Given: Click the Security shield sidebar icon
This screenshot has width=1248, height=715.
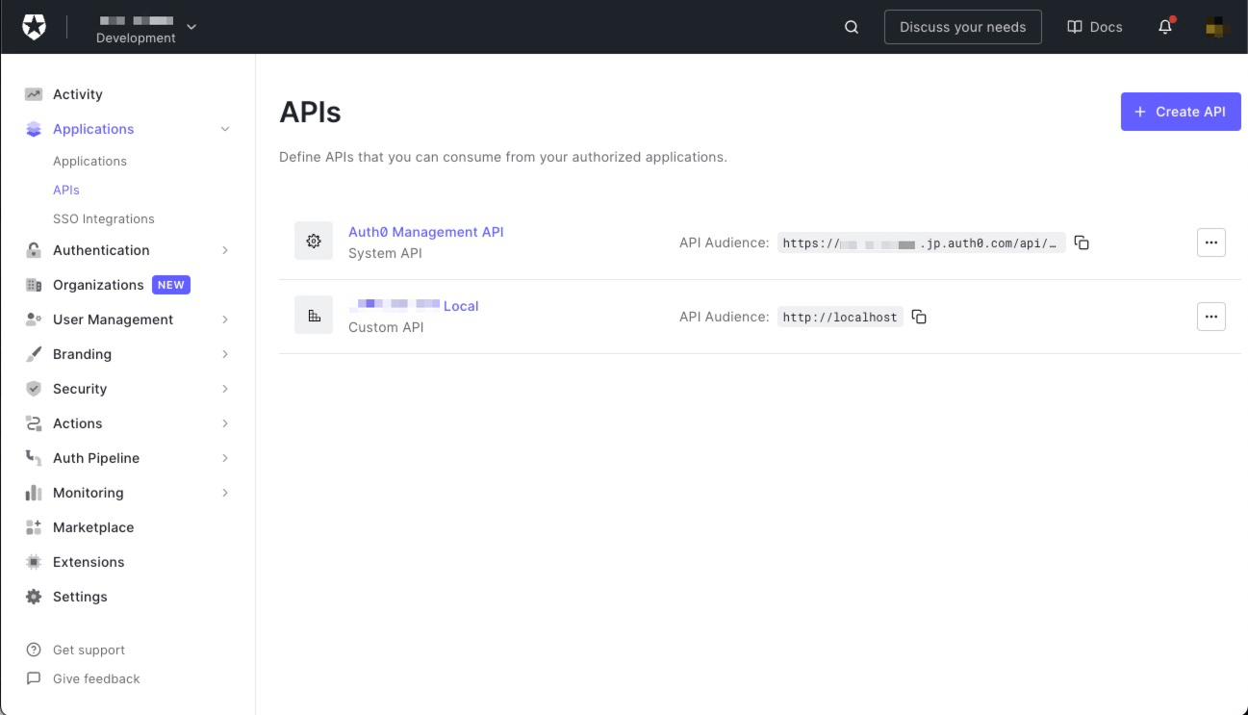Looking at the screenshot, I should (33, 389).
